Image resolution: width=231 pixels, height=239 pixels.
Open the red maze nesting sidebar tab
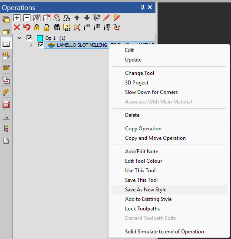point(6,104)
